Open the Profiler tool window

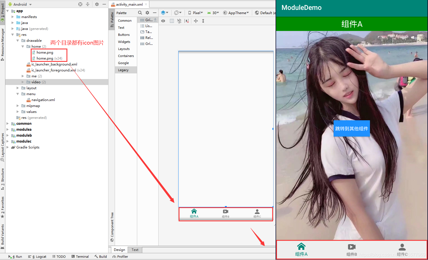[120, 256]
